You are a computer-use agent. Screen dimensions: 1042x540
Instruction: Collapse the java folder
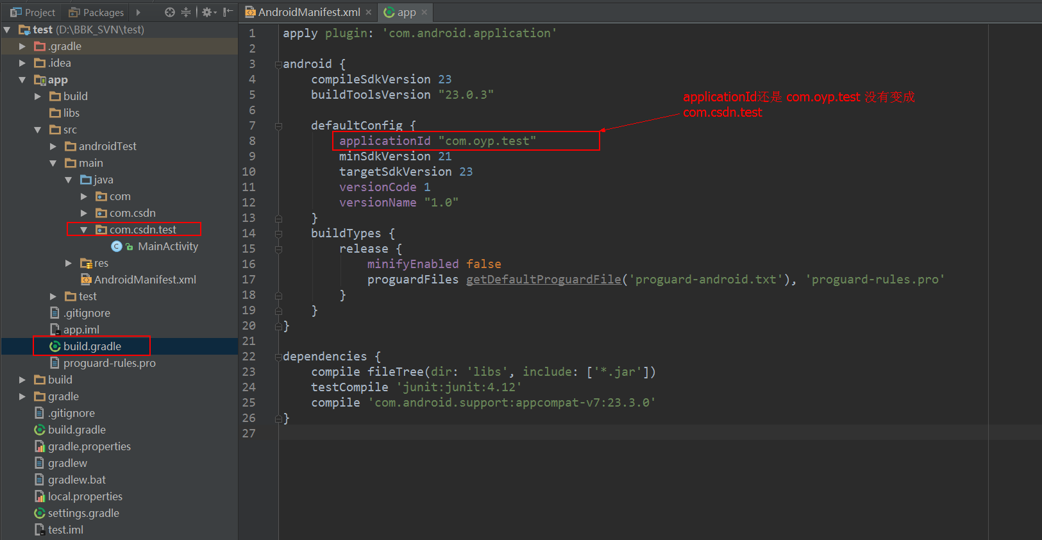point(69,180)
